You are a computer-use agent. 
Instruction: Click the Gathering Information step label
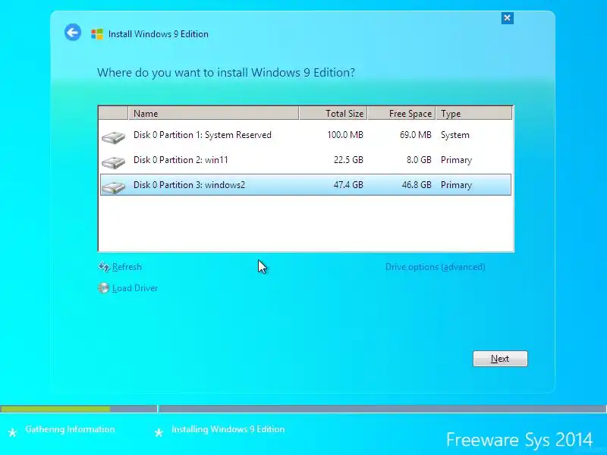click(x=70, y=429)
